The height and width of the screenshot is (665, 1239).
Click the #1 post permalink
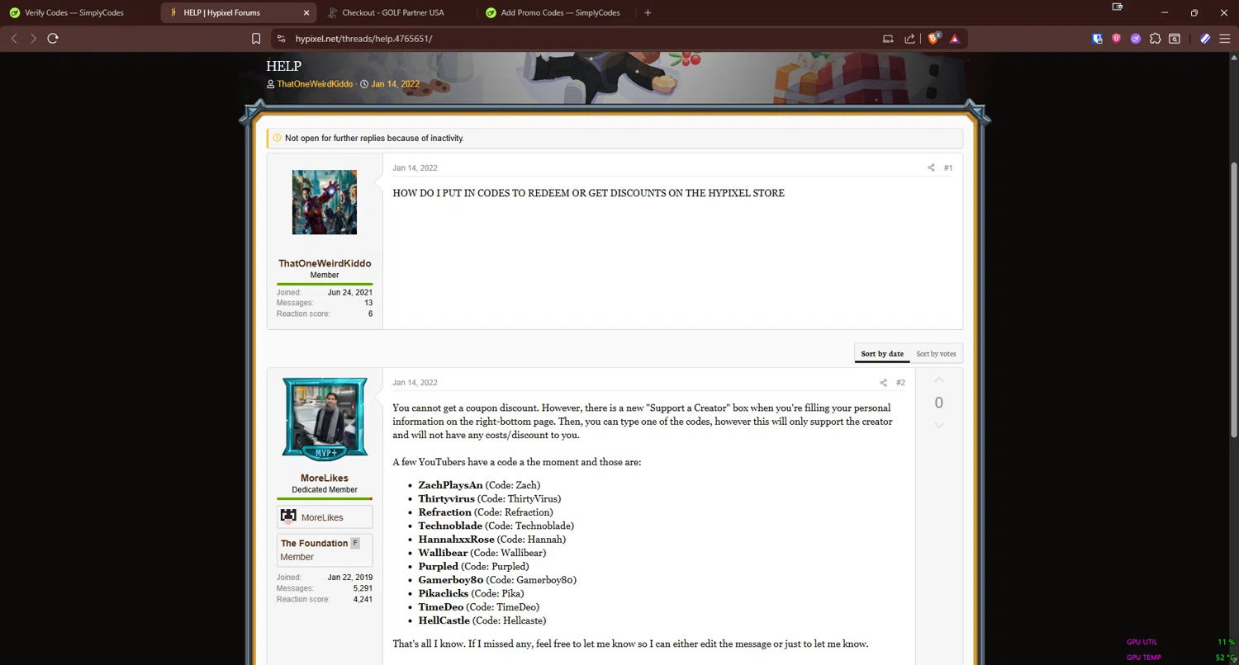pyautogui.click(x=948, y=167)
